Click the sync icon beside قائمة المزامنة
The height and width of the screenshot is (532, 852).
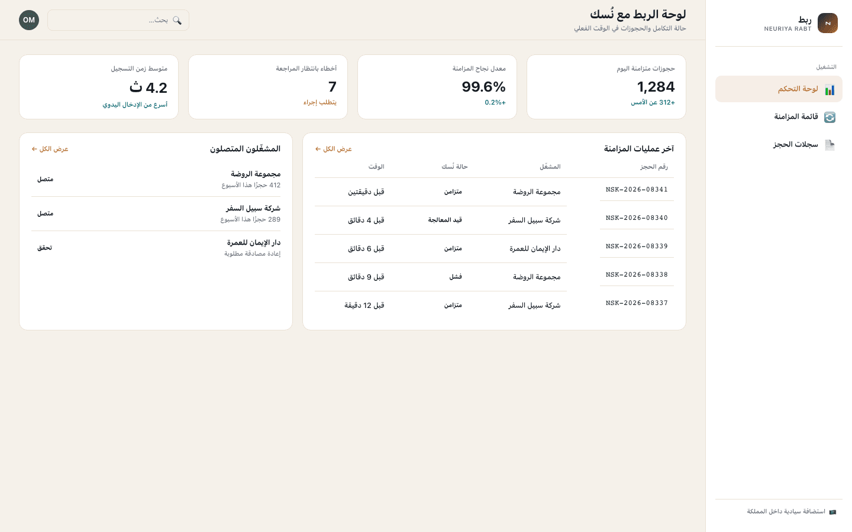830,117
